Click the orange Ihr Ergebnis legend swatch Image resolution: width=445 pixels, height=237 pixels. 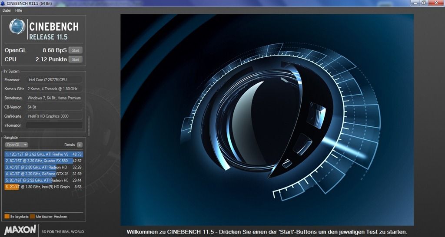[x=7, y=216]
